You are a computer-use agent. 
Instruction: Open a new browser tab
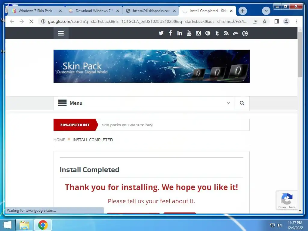pos(243,11)
